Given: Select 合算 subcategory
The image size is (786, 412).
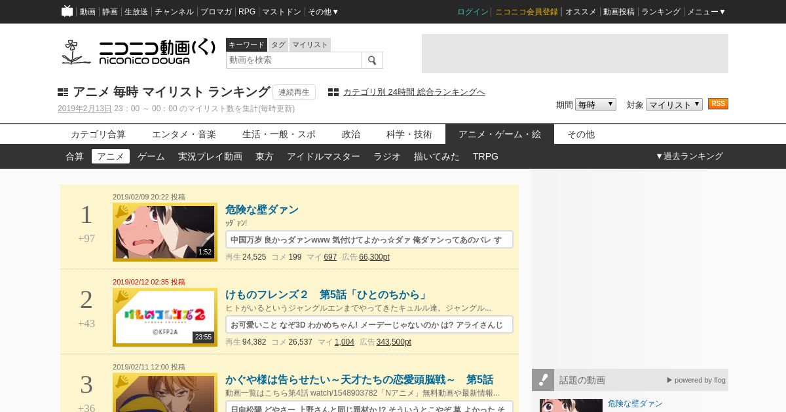Looking at the screenshot, I should 75,156.
